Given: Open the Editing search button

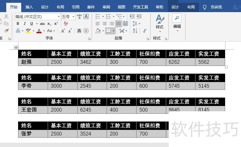Looking at the screenshot, I should click(x=177, y=23).
